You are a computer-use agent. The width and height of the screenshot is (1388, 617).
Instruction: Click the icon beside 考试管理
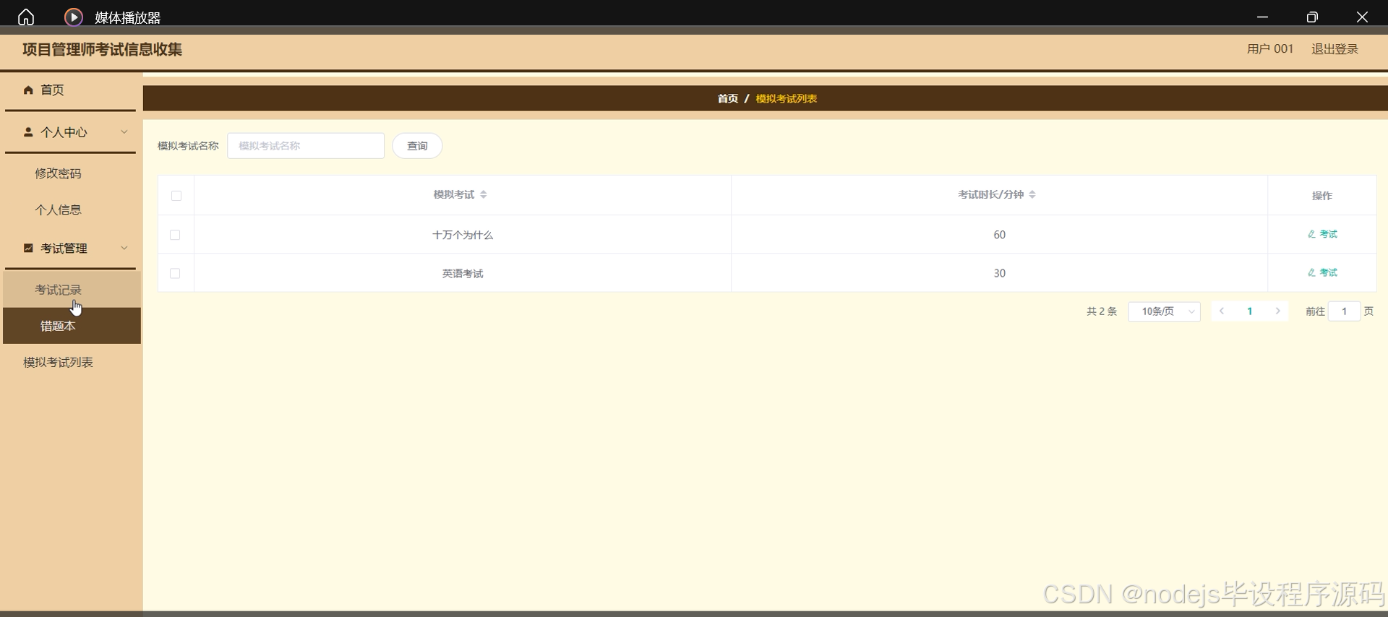[x=28, y=248]
